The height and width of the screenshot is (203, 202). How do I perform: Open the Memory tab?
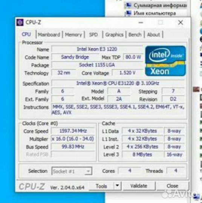point(73,35)
